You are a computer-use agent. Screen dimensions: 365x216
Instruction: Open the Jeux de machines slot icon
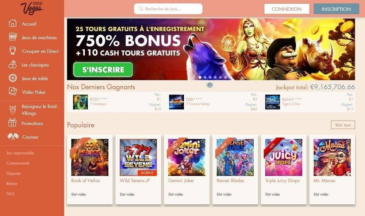click(12, 37)
